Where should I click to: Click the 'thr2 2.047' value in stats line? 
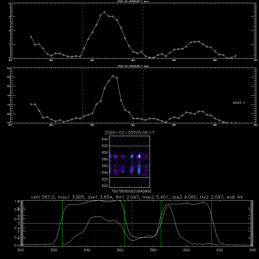212,197
